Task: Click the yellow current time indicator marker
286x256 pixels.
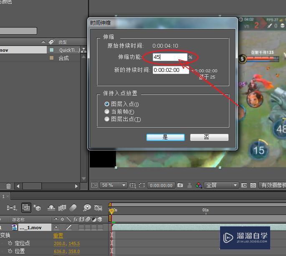Action: 111,211
